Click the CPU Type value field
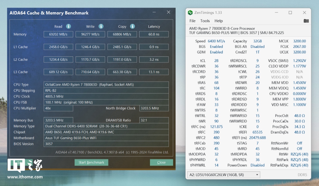The width and height of the screenshot is (319, 186). point(106,85)
